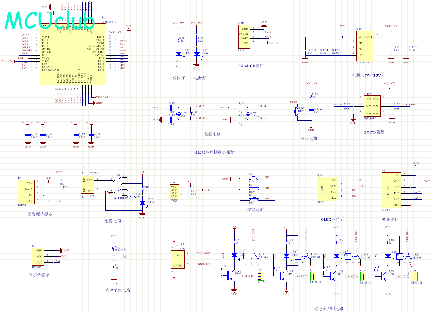The image size is (431, 312).
Task: Select the J_Q3 NPN transistor symbol
Action: 333,277
